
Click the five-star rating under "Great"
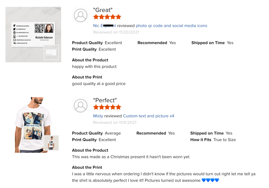107,17
